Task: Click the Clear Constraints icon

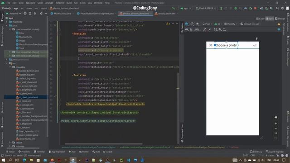Action: [x=205, y=29]
